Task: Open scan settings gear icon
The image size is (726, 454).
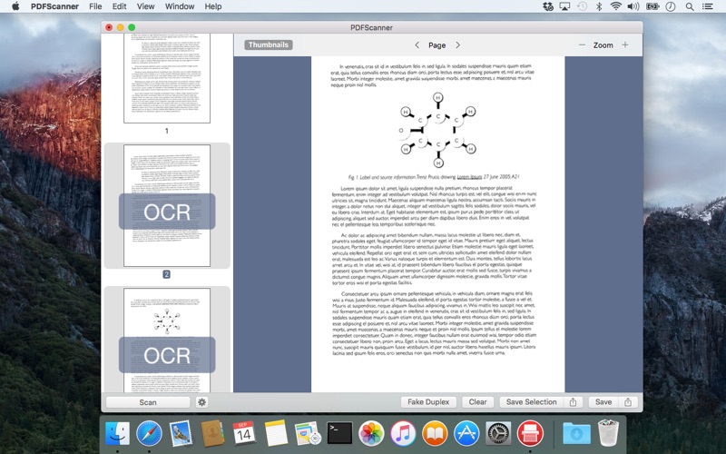Action: pos(201,402)
